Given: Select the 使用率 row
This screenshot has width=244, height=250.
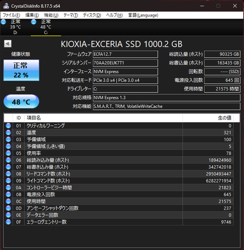Looking at the screenshot, I should tap(119, 153).
